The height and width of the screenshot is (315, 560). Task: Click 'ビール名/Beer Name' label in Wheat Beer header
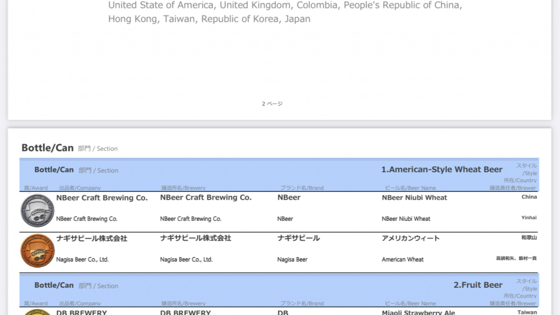410,188
